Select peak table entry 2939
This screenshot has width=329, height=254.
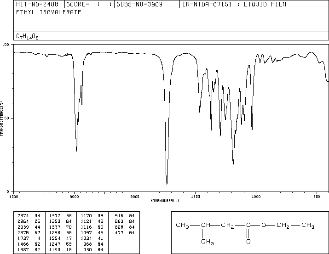[x=23, y=227]
